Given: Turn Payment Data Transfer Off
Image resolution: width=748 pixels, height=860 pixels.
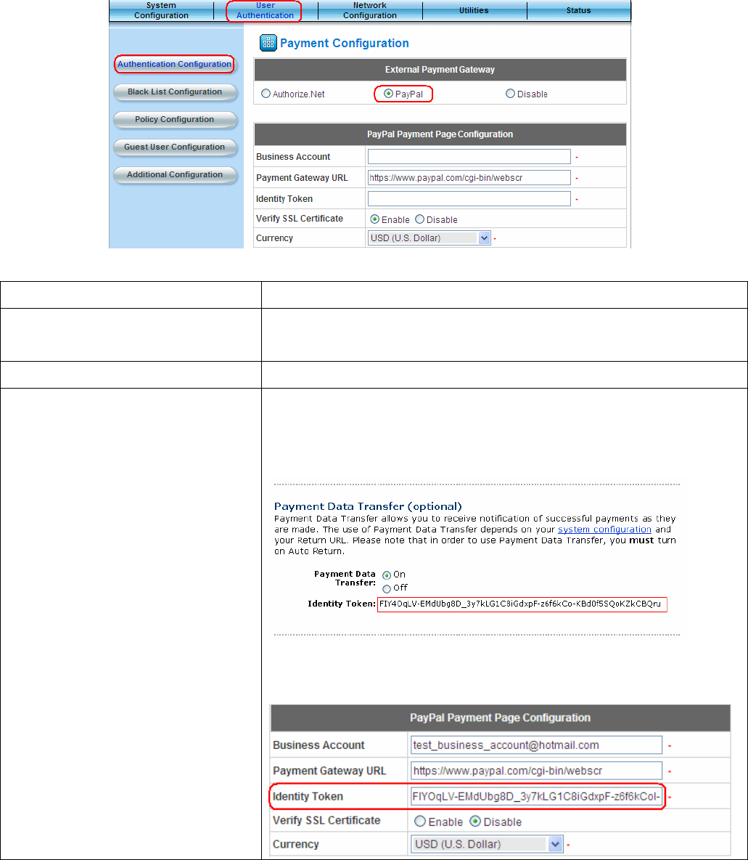Looking at the screenshot, I should tap(387, 589).
